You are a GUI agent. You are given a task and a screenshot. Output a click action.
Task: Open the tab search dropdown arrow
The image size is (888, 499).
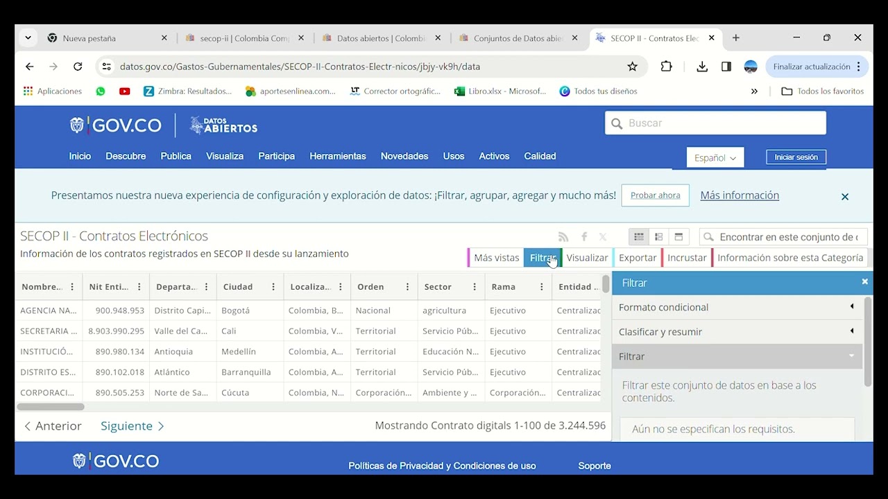point(28,38)
